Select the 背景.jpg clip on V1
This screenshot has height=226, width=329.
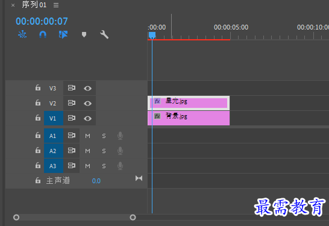click(189, 118)
